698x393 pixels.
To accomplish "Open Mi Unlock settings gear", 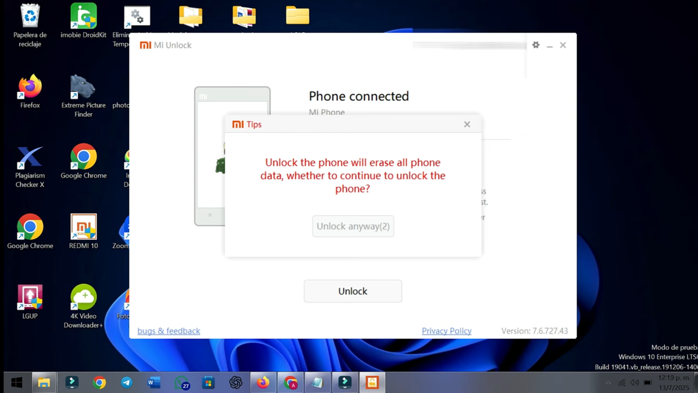I will 535,45.
